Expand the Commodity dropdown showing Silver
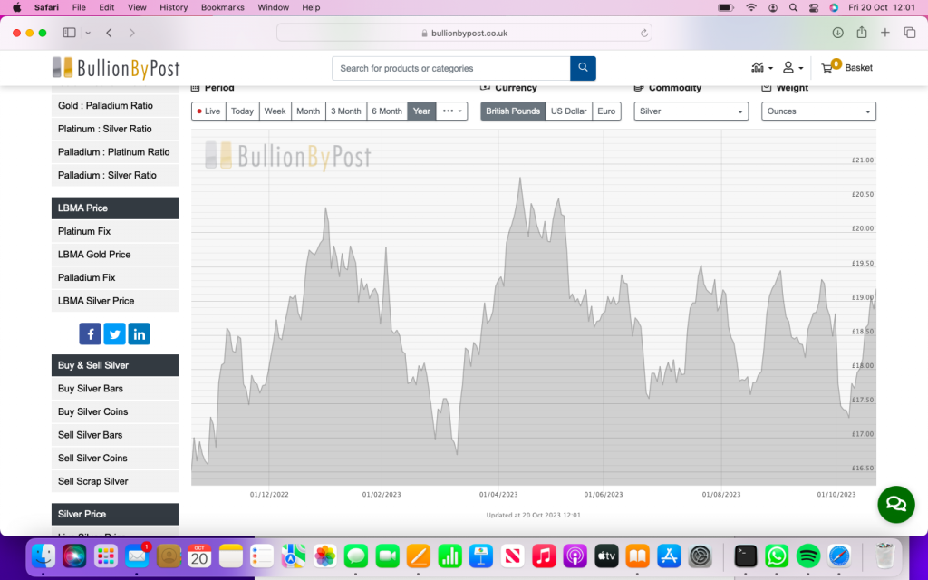928x580 pixels. 691,111
